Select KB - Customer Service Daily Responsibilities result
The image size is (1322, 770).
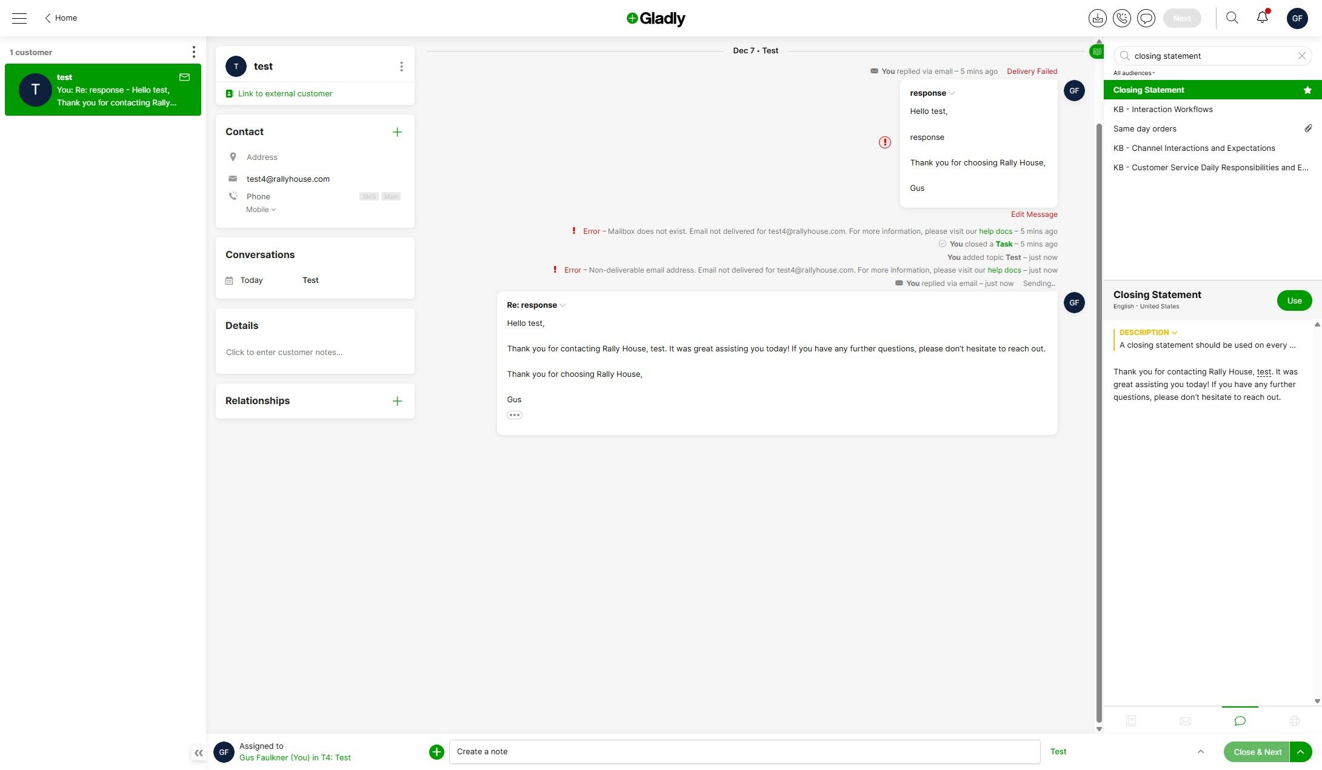pyautogui.click(x=1212, y=168)
